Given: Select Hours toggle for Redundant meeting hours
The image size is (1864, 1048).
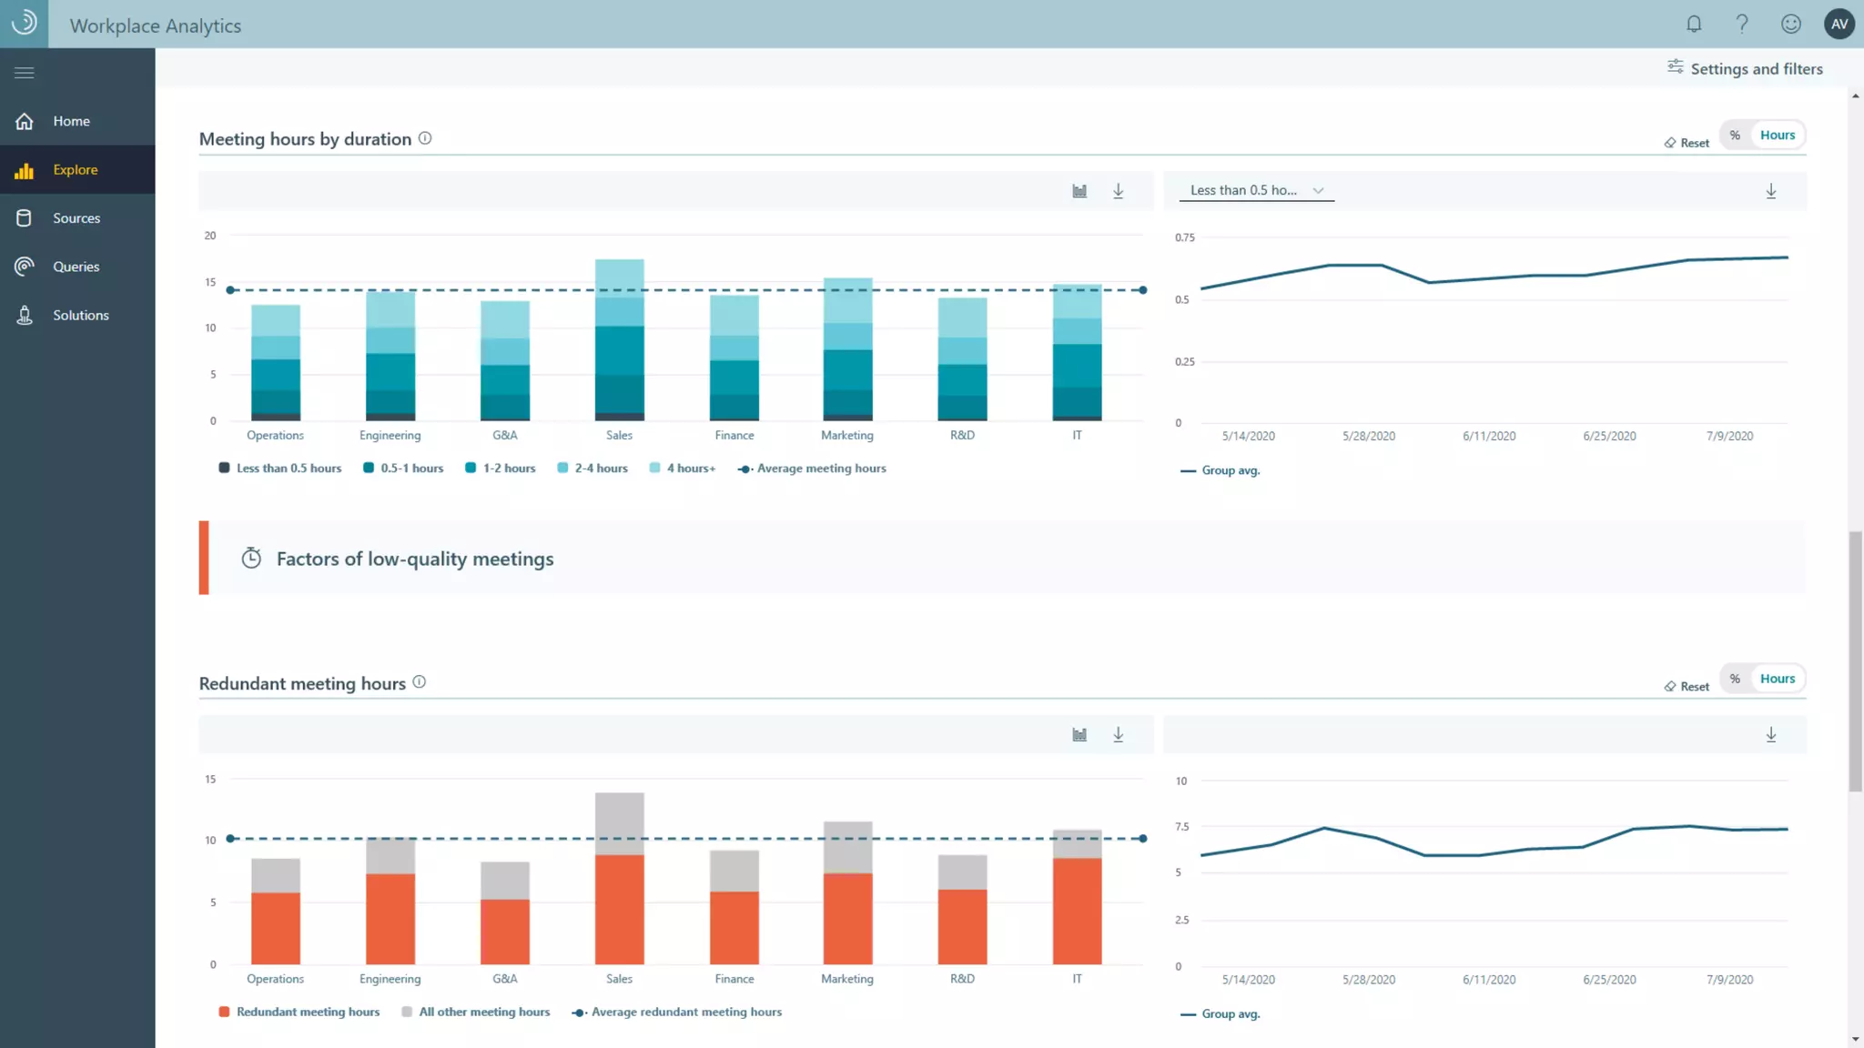Looking at the screenshot, I should (x=1777, y=679).
